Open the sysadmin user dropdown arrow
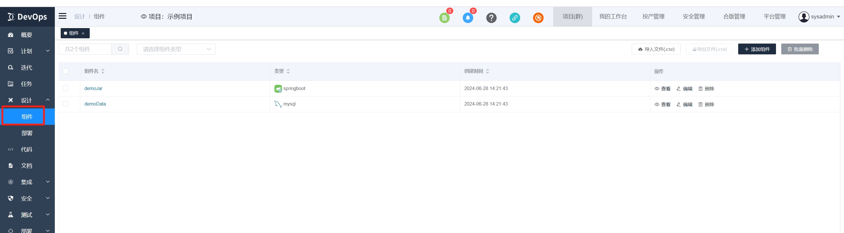The height and width of the screenshot is (233, 844). [x=838, y=17]
